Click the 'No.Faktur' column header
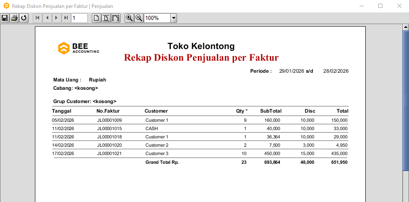Screen dimensions: 409x202 108,111
